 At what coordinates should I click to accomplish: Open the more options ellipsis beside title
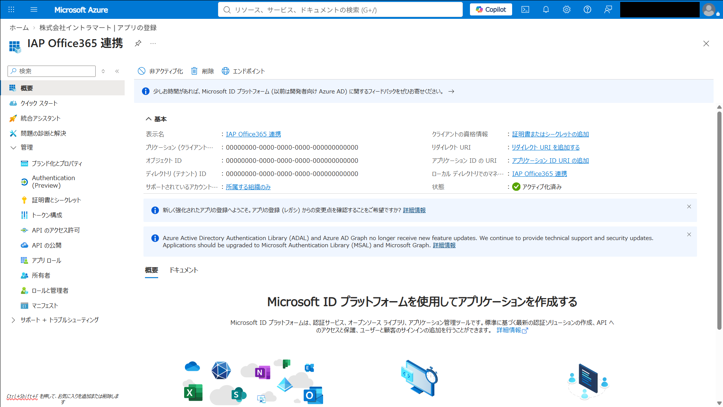click(x=153, y=43)
